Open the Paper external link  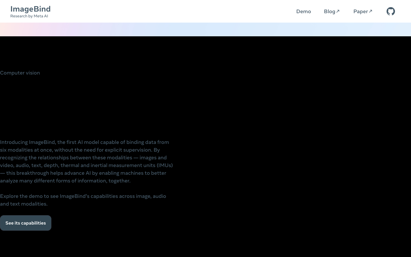363,12
